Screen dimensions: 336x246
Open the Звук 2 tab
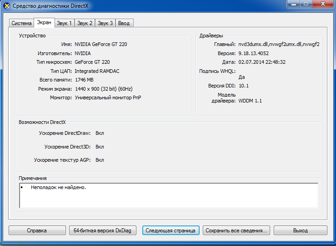point(85,23)
